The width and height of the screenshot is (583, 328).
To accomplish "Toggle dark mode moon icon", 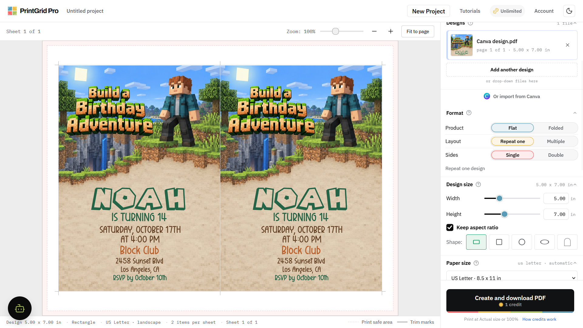I will point(569,11).
